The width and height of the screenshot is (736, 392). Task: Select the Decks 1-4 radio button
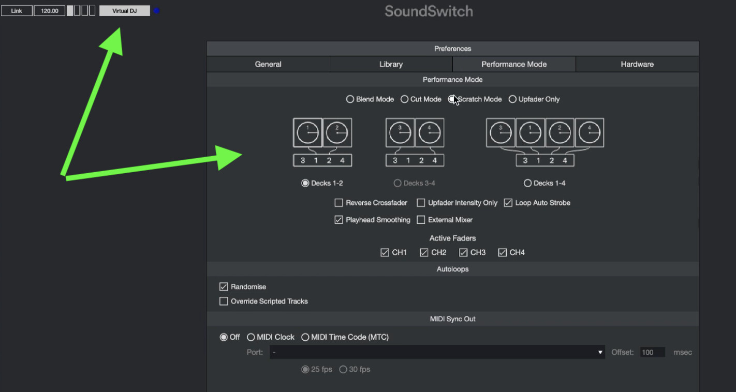tap(527, 183)
